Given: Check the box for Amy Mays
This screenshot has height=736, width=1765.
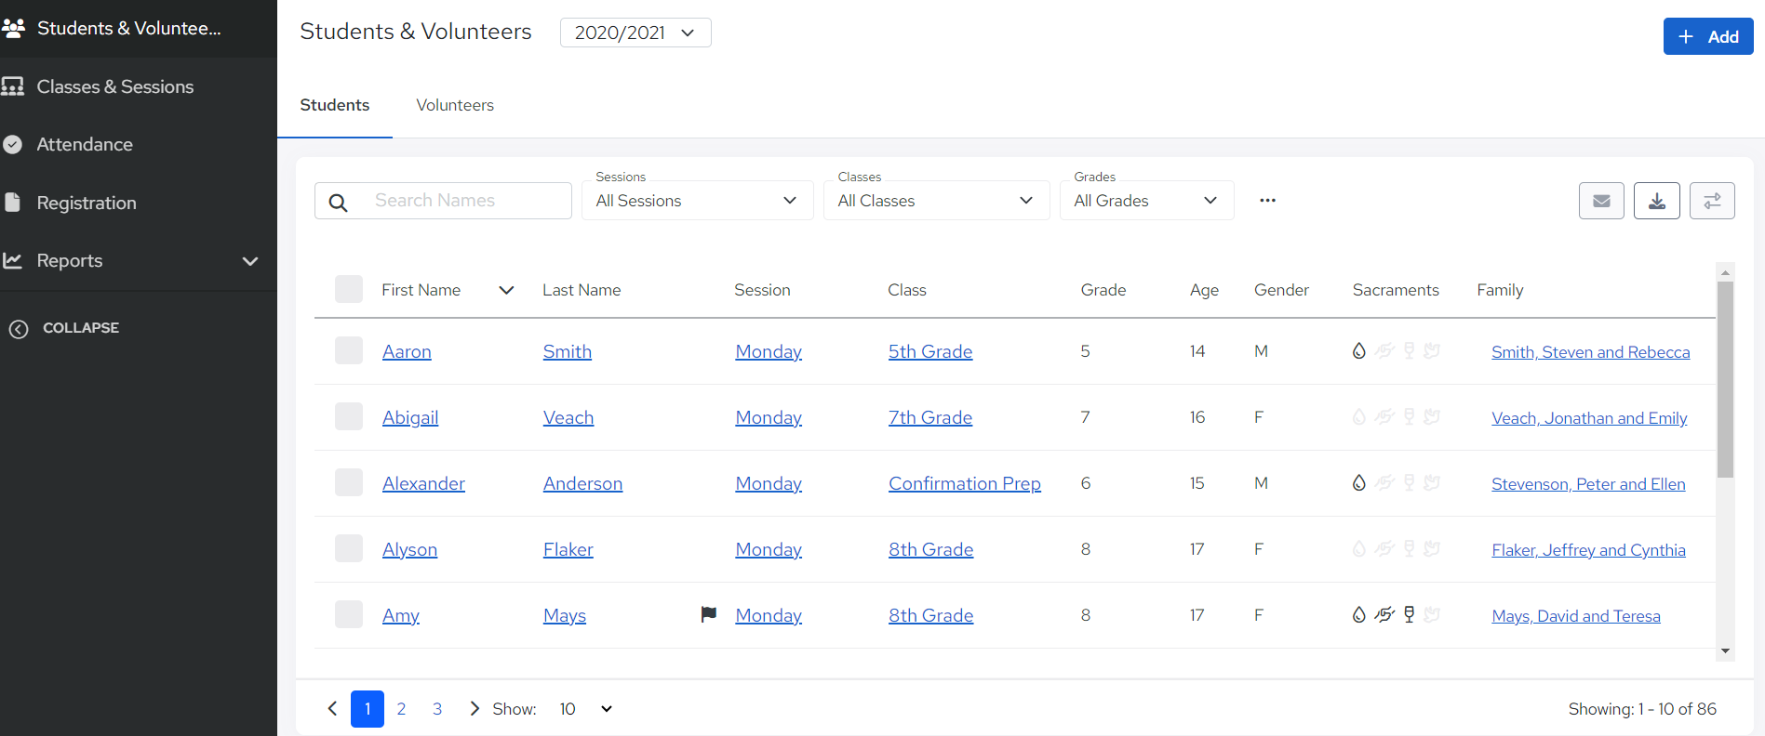Looking at the screenshot, I should (x=349, y=614).
